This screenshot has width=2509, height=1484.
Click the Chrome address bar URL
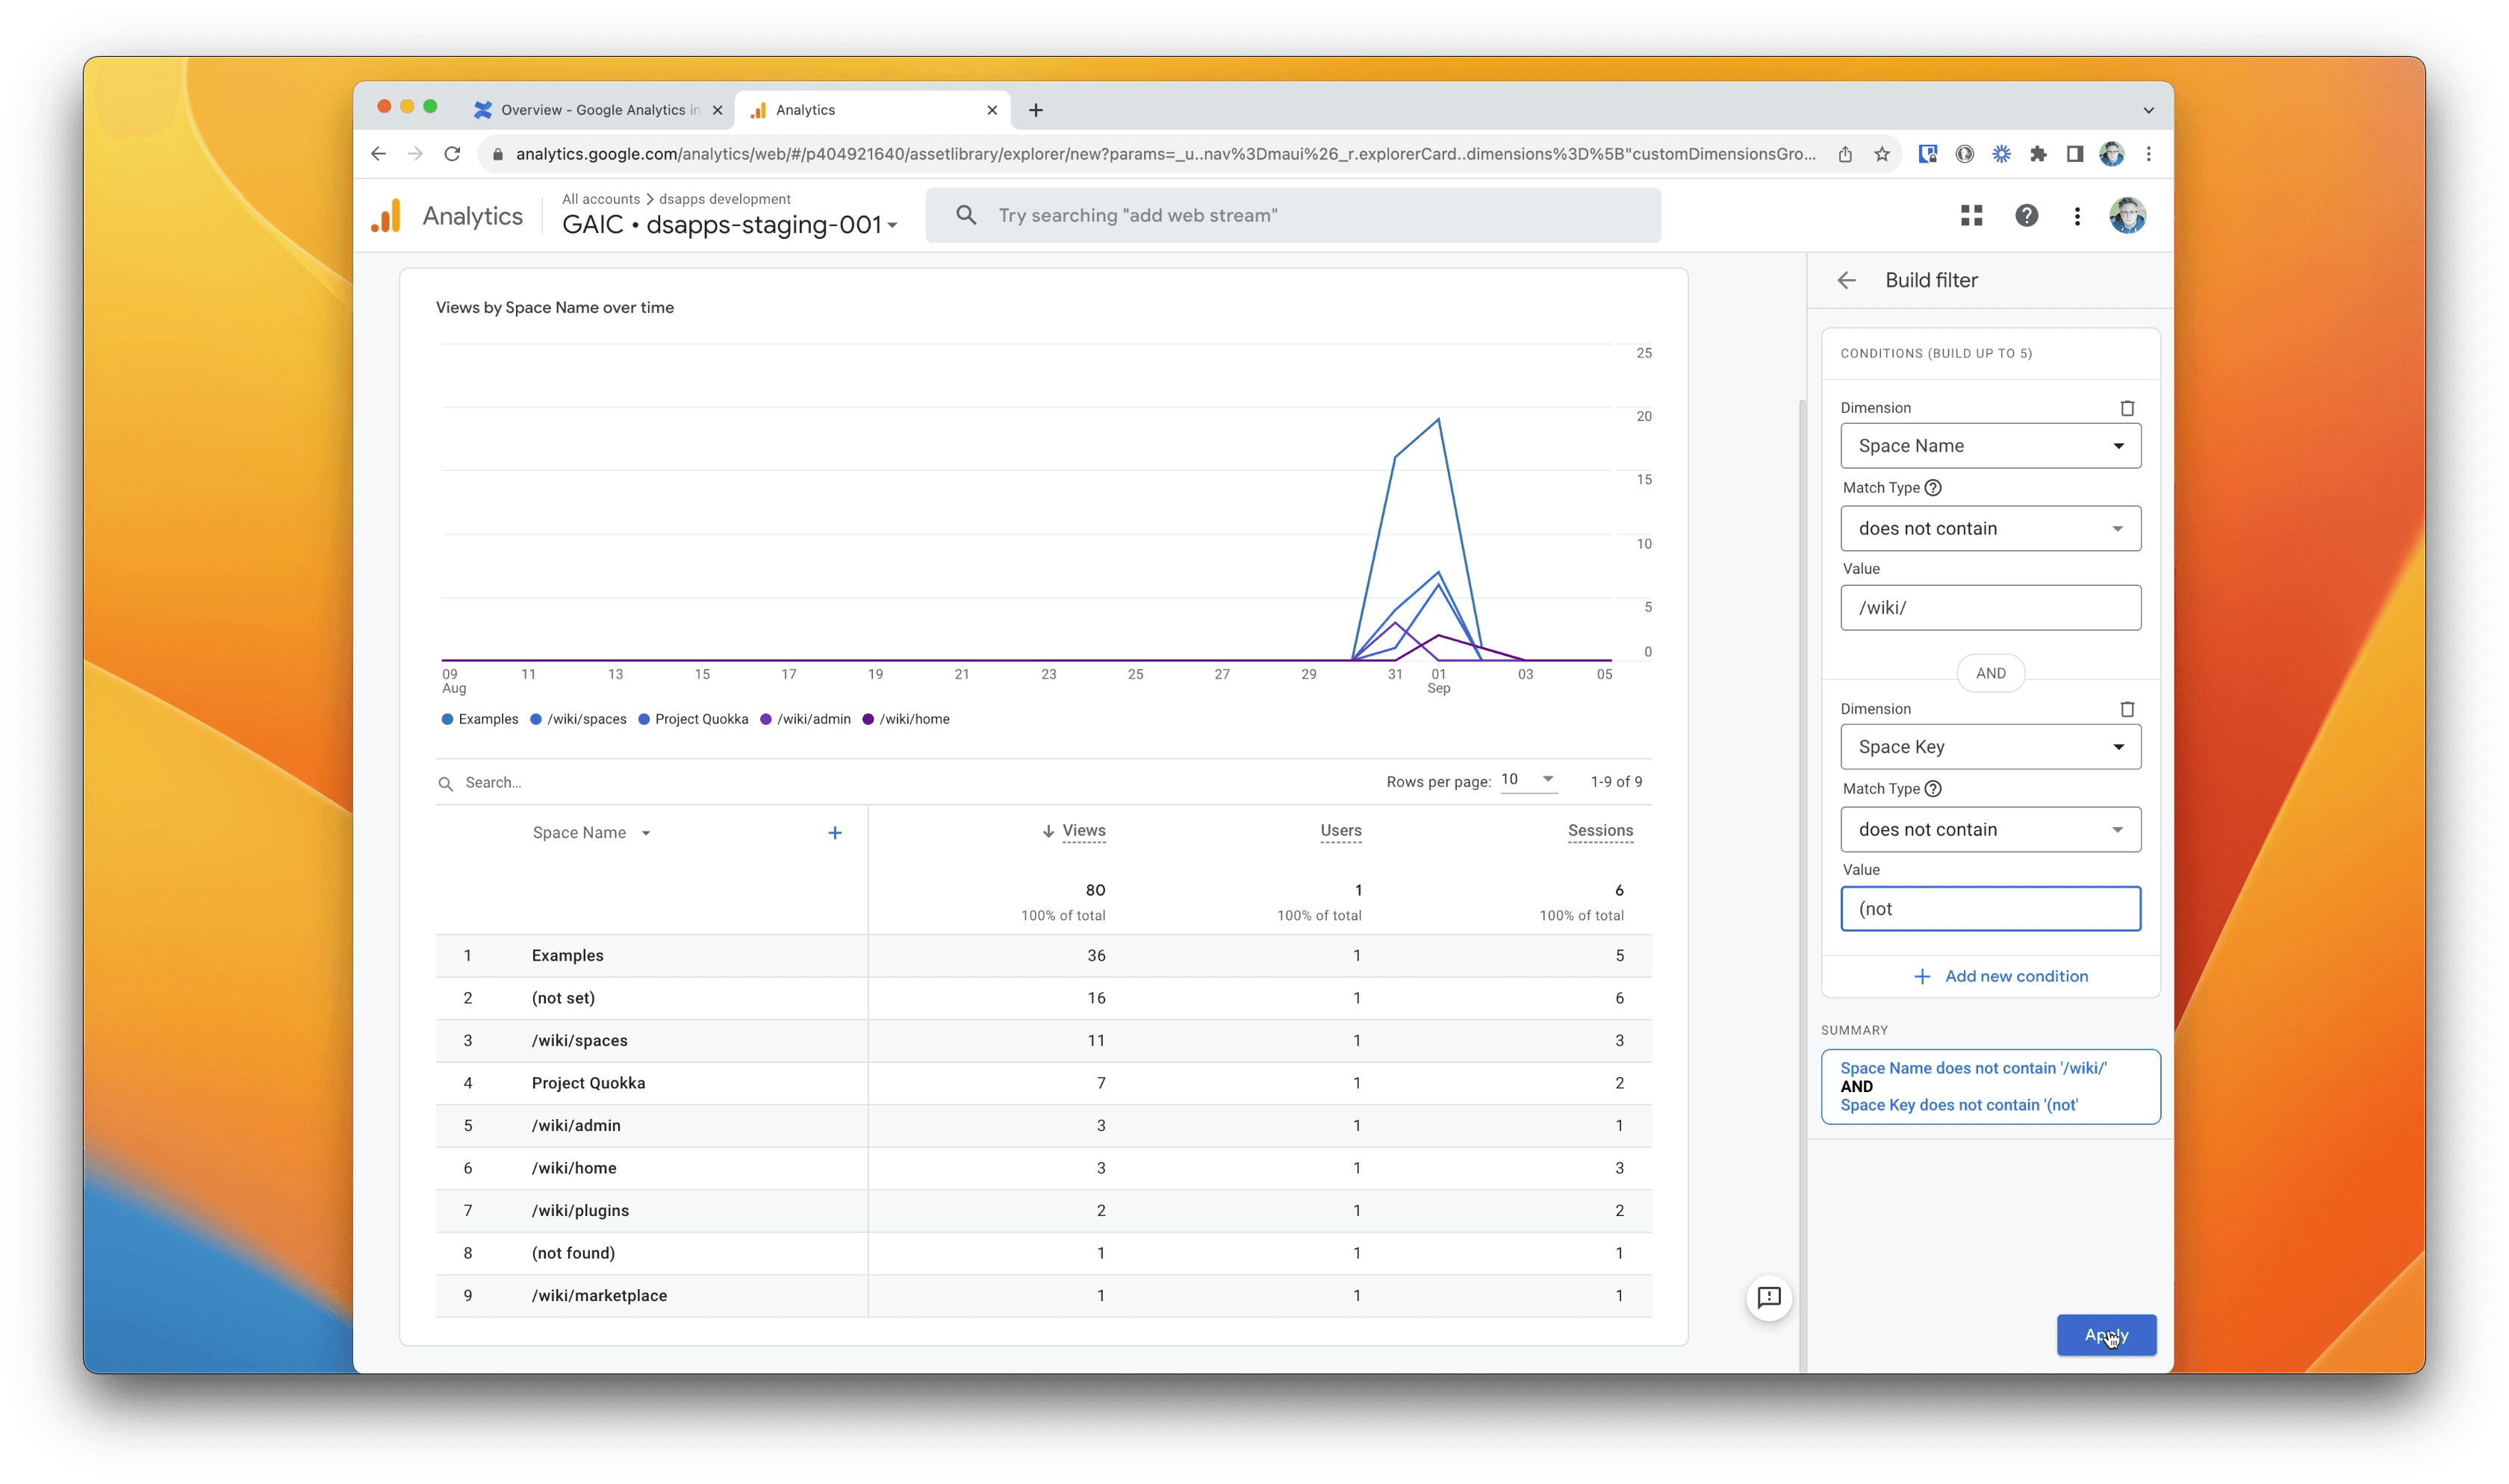pyautogui.click(x=1165, y=154)
